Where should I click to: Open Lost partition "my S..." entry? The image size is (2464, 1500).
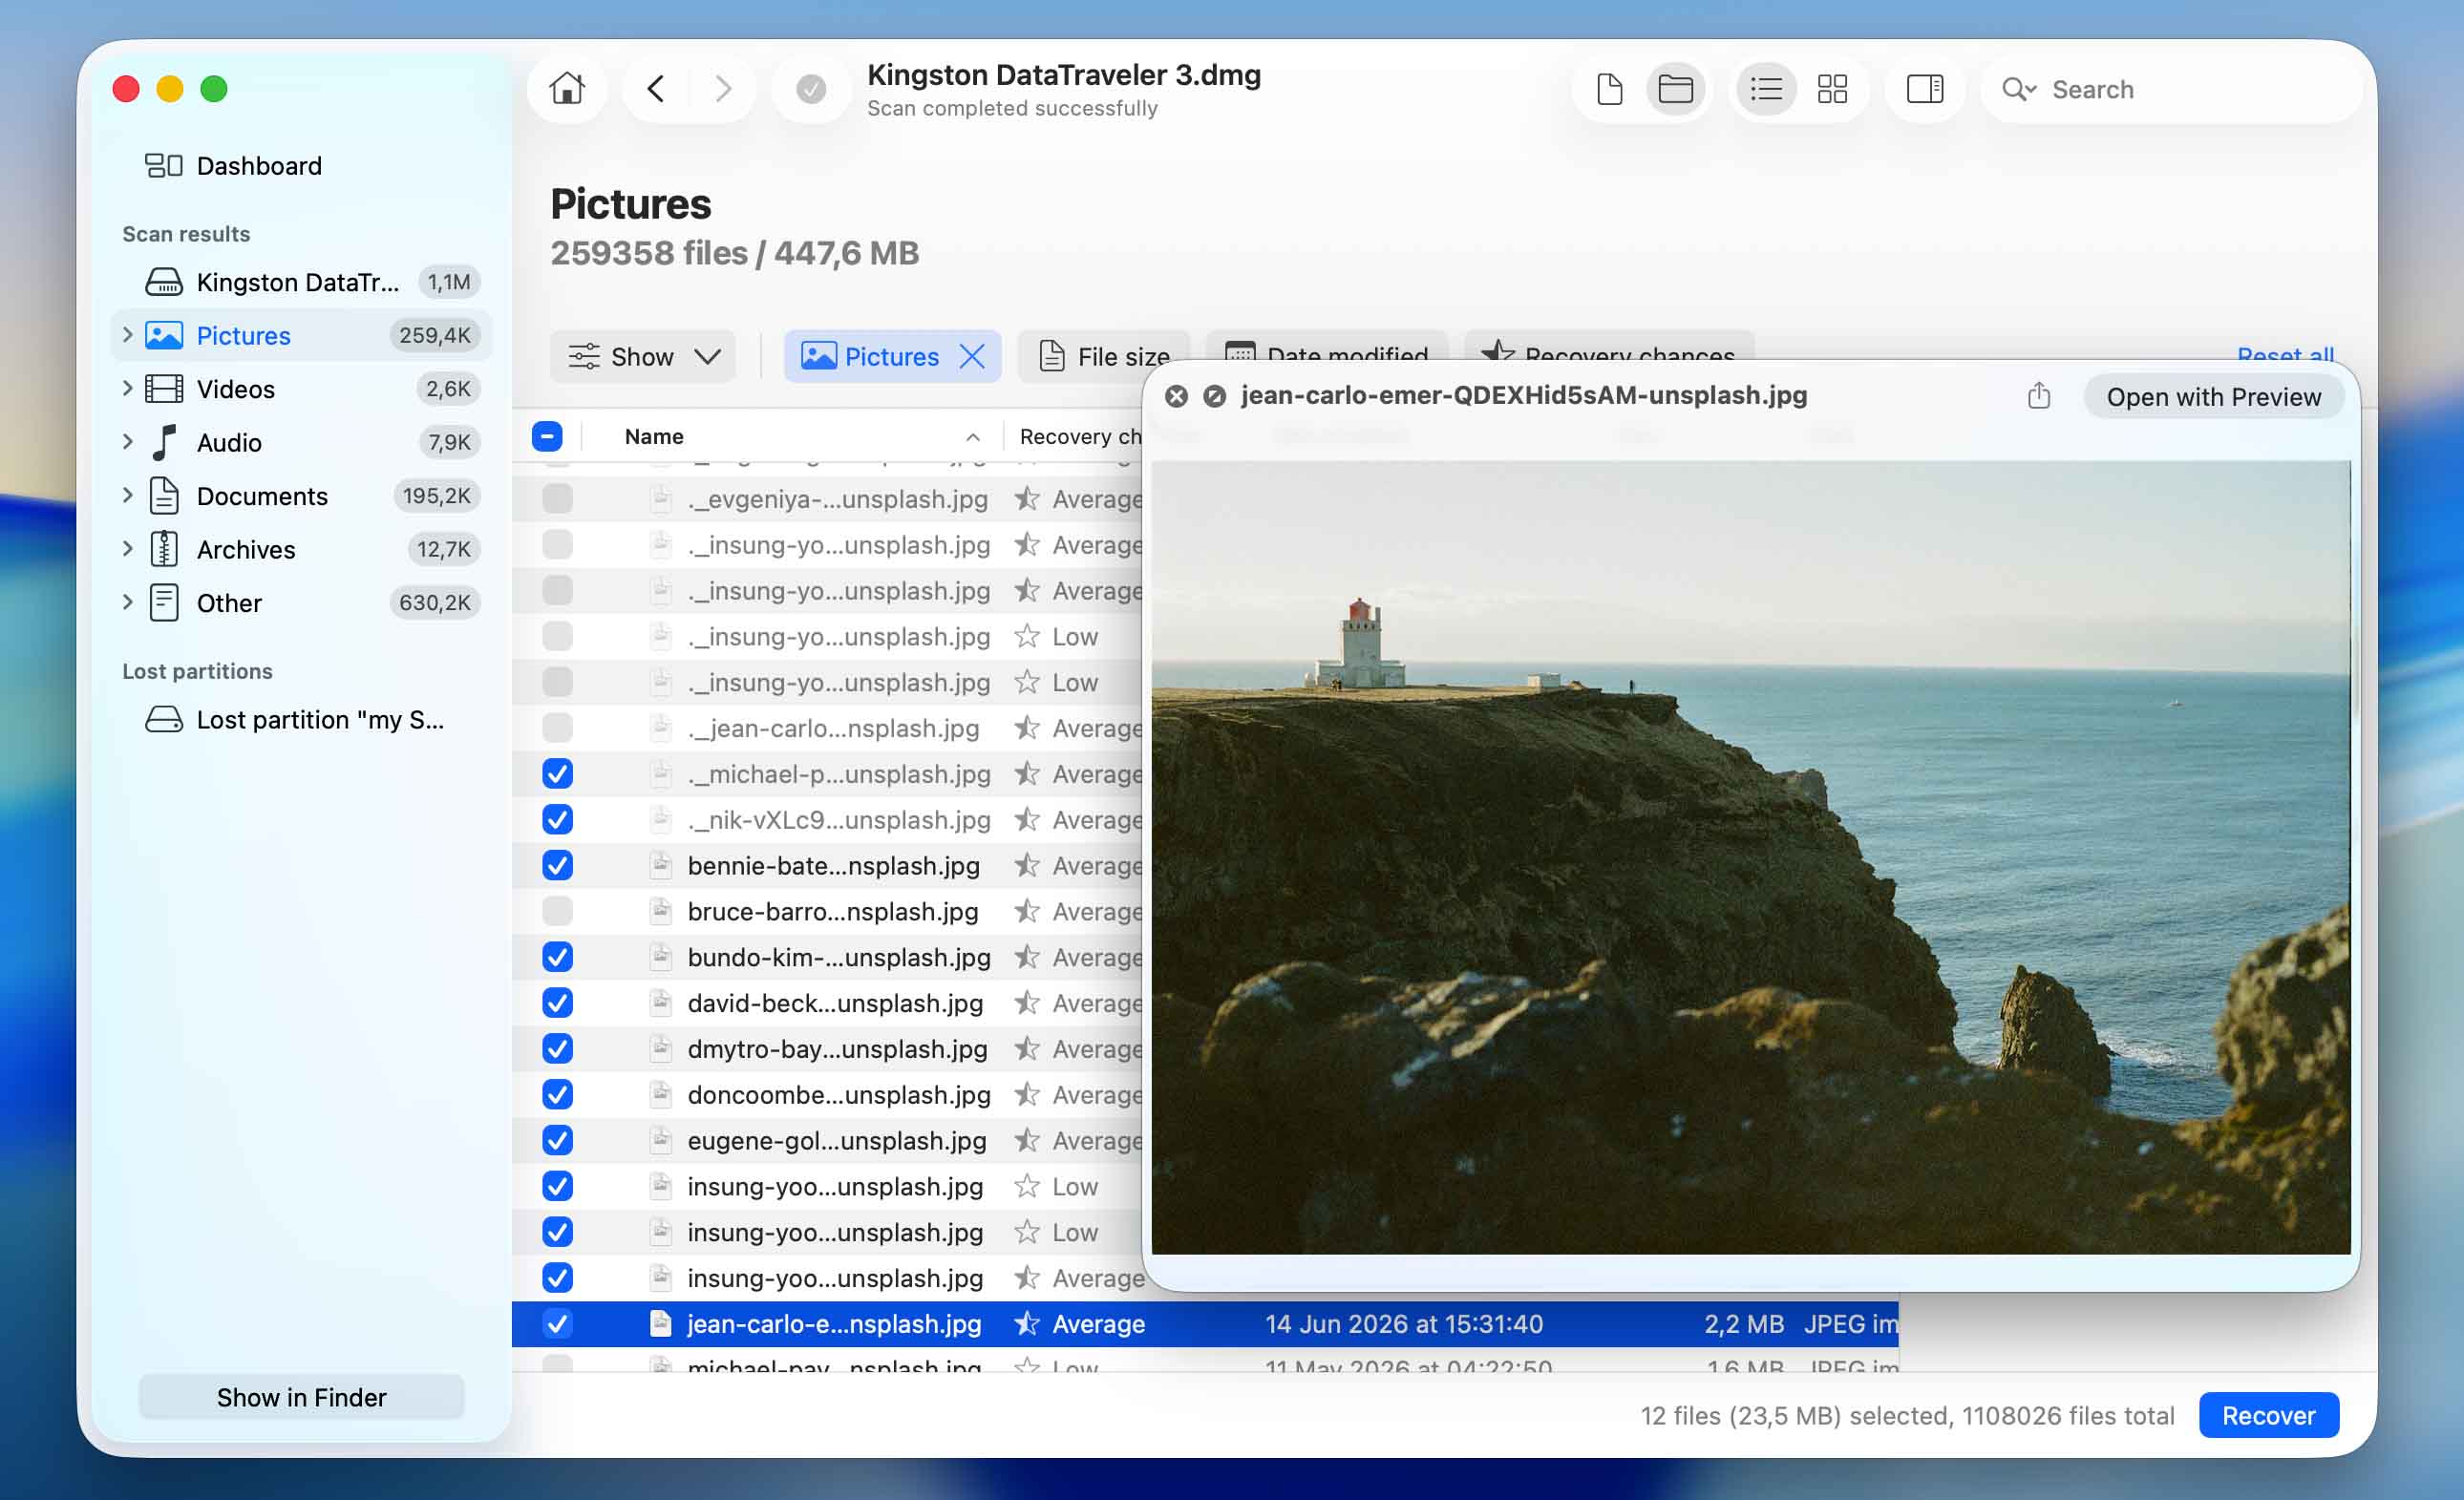coord(301,719)
